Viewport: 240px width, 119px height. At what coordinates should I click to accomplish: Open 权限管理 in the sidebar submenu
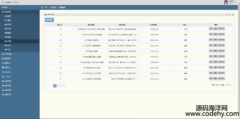[20, 33]
